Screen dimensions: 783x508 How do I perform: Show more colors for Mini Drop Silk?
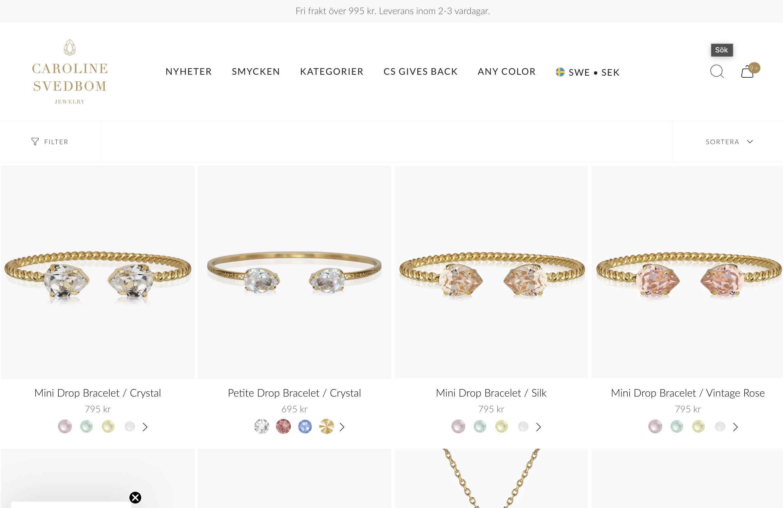538,427
